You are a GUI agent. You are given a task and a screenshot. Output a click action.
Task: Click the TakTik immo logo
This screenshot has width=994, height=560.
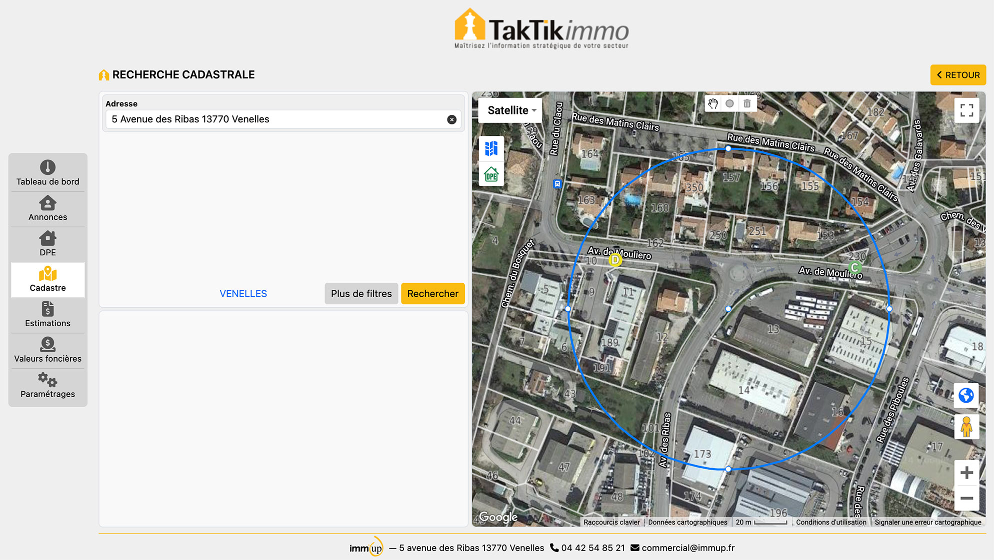click(x=541, y=28)
